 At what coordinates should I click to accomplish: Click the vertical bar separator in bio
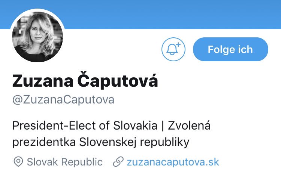163,126
